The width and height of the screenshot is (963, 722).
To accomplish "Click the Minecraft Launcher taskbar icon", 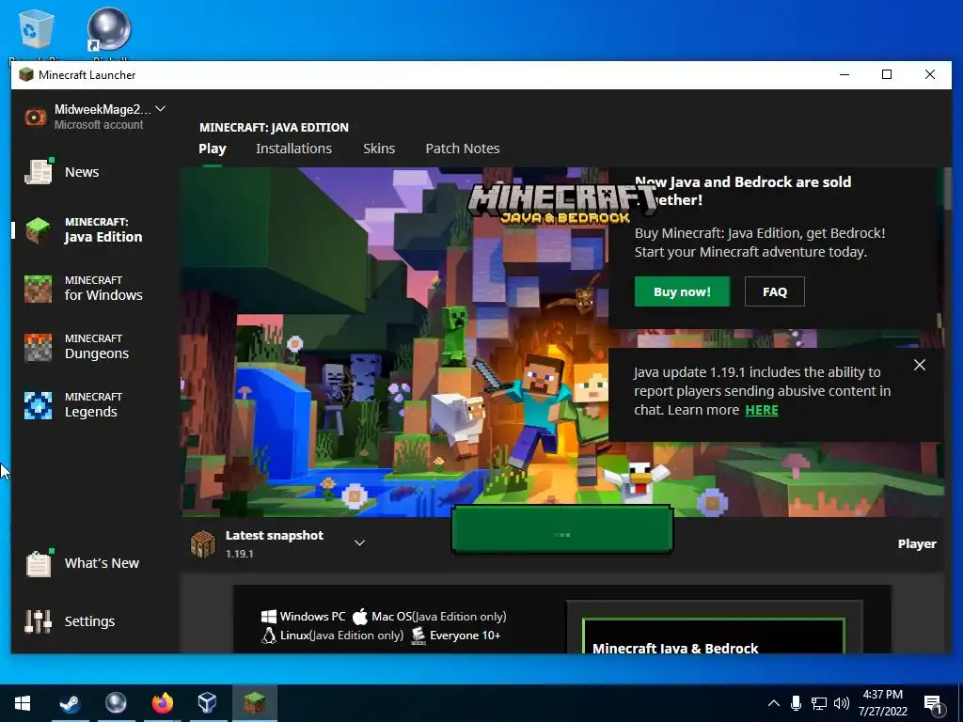I will (254, 702).
